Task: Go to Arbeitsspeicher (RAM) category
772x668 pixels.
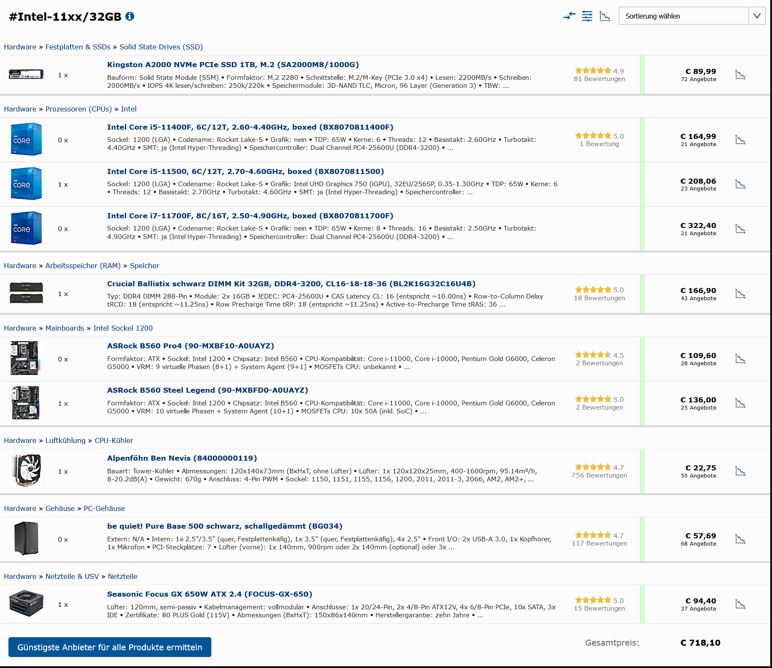Action: point(83,266)
